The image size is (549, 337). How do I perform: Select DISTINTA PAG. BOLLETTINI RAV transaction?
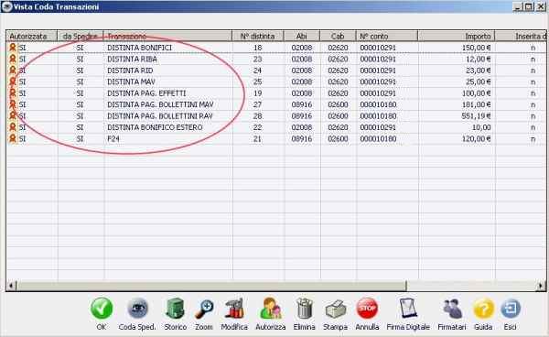(x=160, y=116)
